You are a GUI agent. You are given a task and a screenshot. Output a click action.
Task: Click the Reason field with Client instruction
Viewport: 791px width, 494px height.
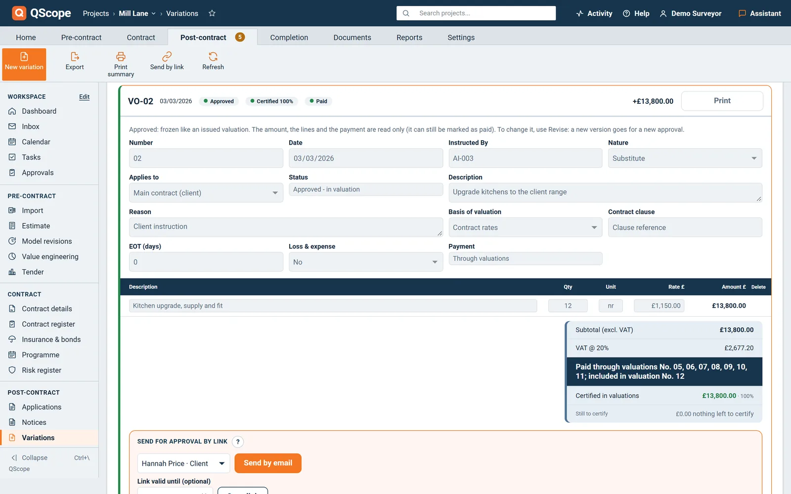286,227
